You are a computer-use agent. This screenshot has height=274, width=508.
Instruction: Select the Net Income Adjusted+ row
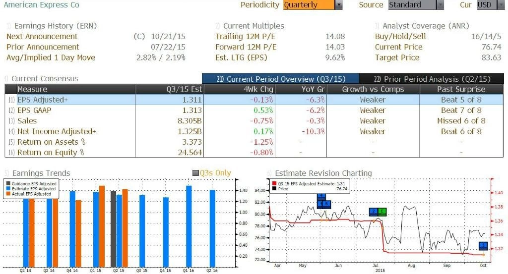[x=254, y=131]
